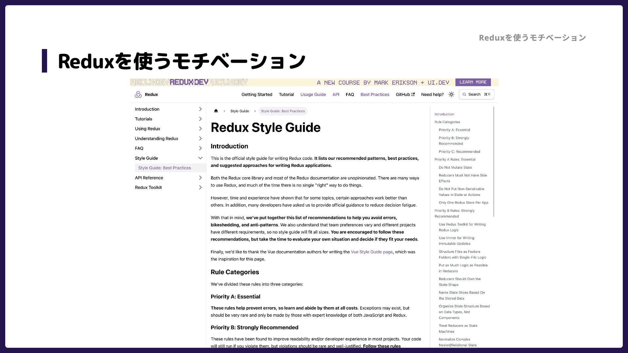Jump to Only One Redux Store Per App
Screen dimensions: 628x353
pyautogui.click(x=463, y=203)
